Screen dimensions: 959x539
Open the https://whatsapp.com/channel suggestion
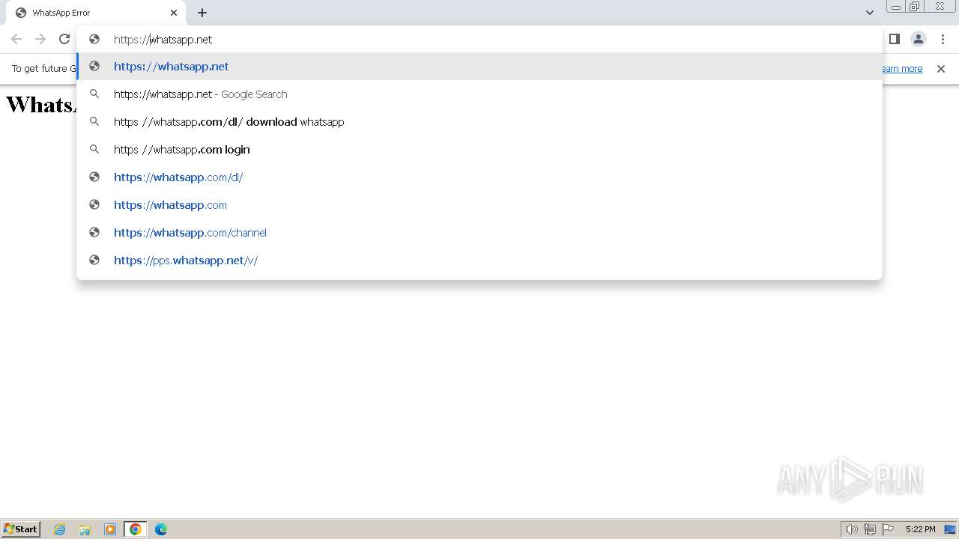pyautogui.click(x=479, y=233)
